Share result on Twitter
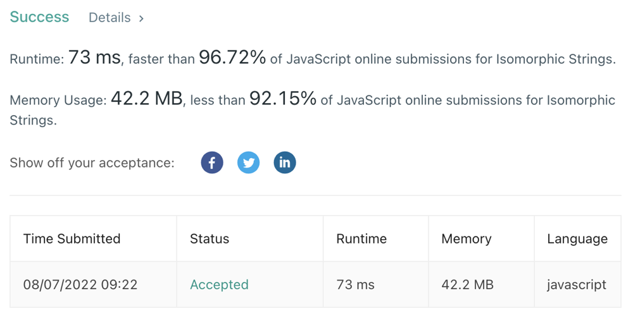The image size is (633, 325). pyautogui.click(x=248, y=162)
